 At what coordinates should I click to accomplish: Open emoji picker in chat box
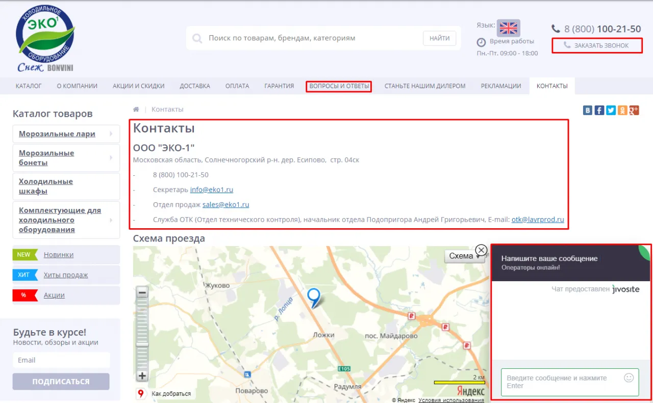click(629, 378)
